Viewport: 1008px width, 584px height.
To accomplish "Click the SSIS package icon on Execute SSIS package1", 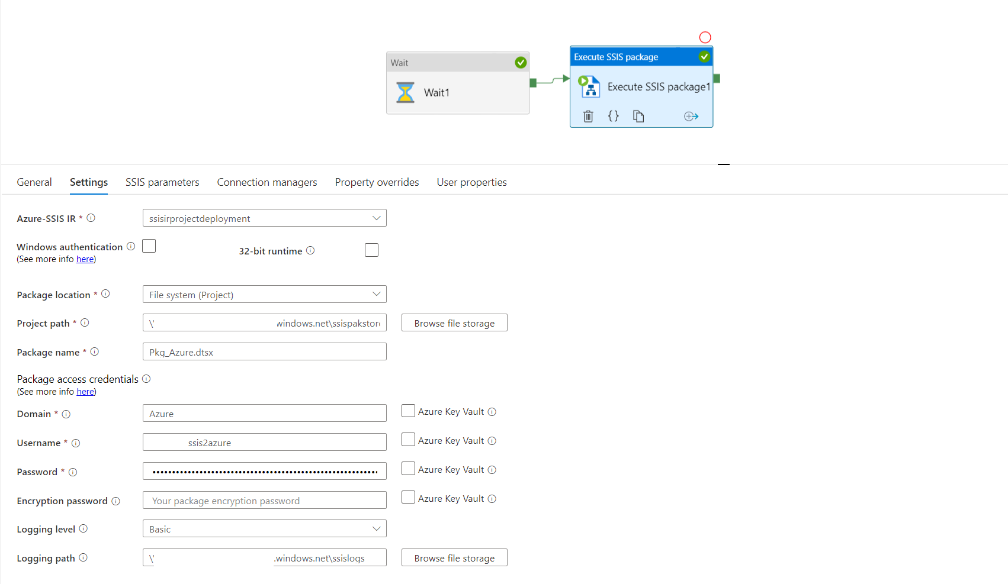I will [x=589, y=86].
